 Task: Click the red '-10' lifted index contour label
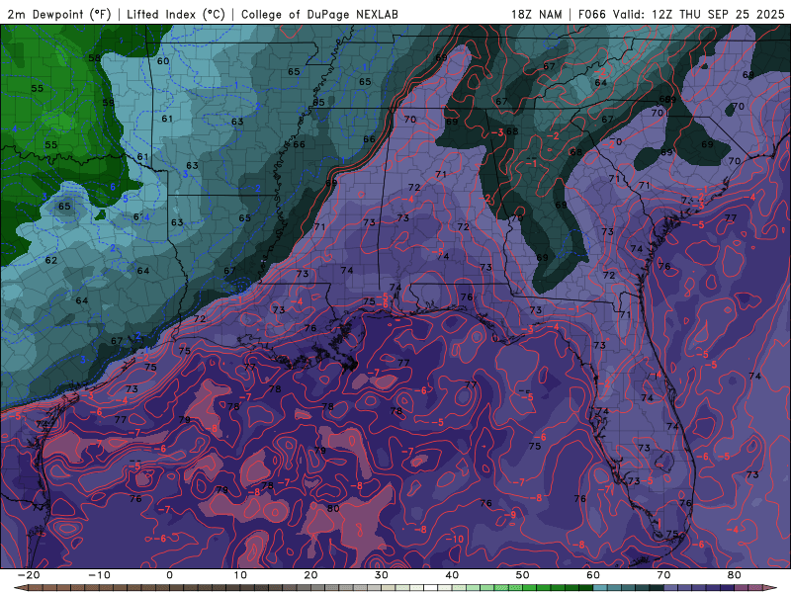coord(454,539)
